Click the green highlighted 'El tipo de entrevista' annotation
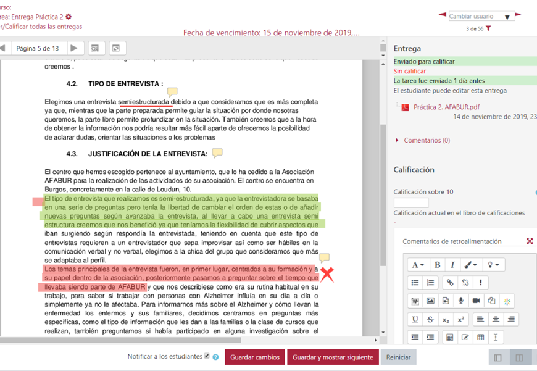The height and width of the screenshot is (371, 537). 182,211
